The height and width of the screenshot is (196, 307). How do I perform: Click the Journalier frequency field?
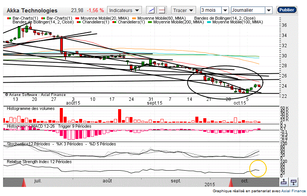coord(248,10)
